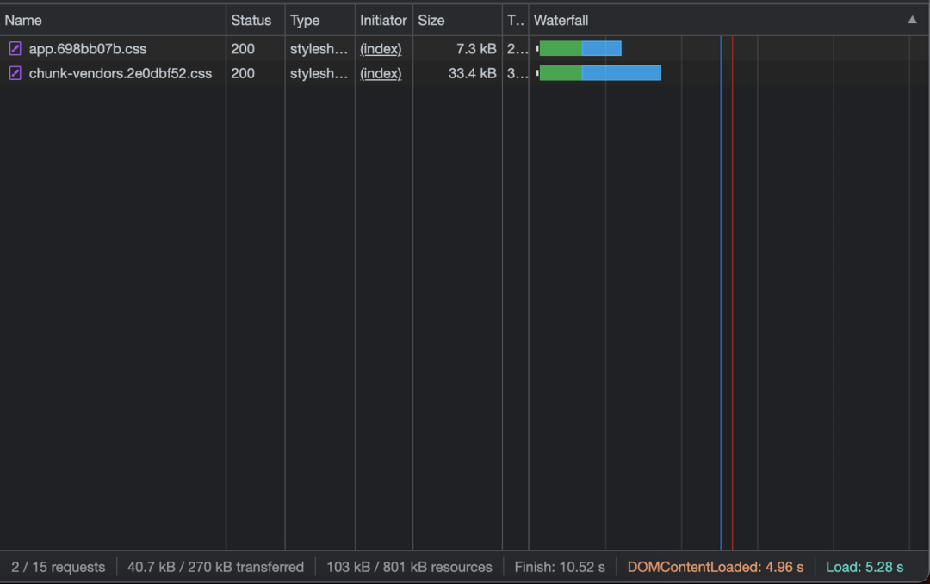Viewport: 930px width, 584px height.
Task: Open the (index) initiator link for chunk-vendors.2e0dbf52.css
Action: click(381, 73)
